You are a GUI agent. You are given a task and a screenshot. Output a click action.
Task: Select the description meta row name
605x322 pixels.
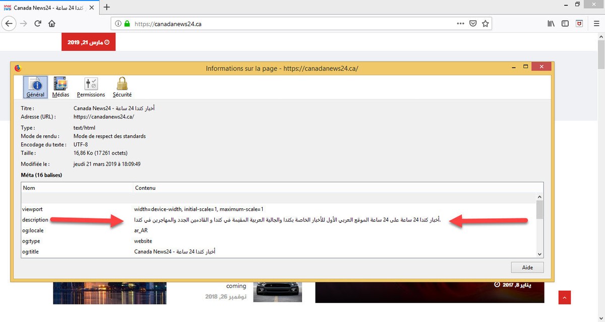[35, 220]
